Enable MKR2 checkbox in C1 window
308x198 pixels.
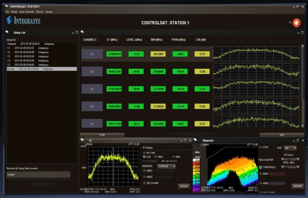pyautogui.click(x=144, y=177)
